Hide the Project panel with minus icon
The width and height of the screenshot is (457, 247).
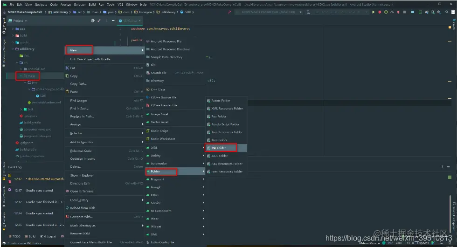(x=113, y=21)
